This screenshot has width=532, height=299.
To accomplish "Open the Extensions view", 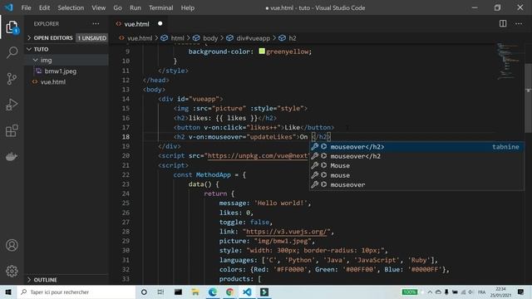I will point(12,130).
